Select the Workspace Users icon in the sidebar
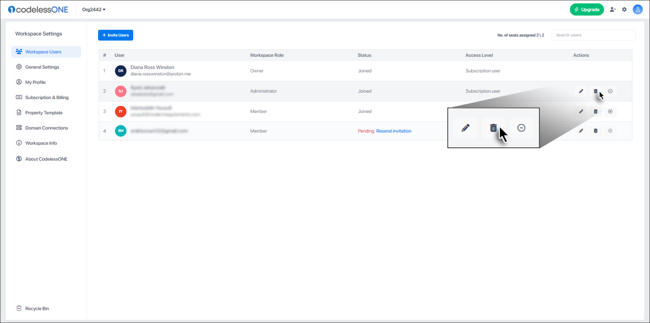 [19, 52]
